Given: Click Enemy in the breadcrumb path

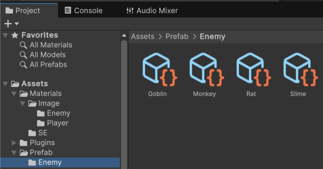Looking at the screenshot, I should 212,36.
